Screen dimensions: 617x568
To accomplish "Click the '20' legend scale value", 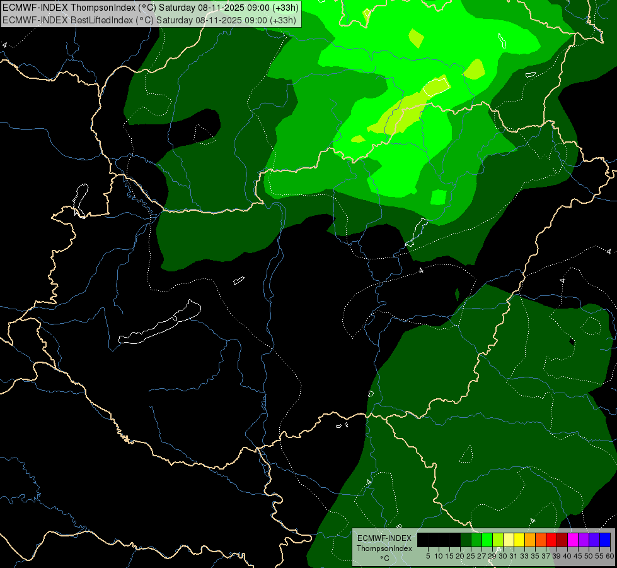I will [x=460, y=556].
